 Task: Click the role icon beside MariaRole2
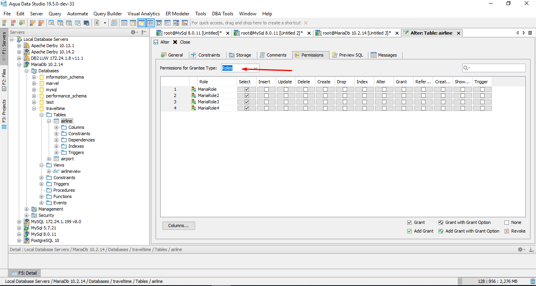click(x=194, y=95)
